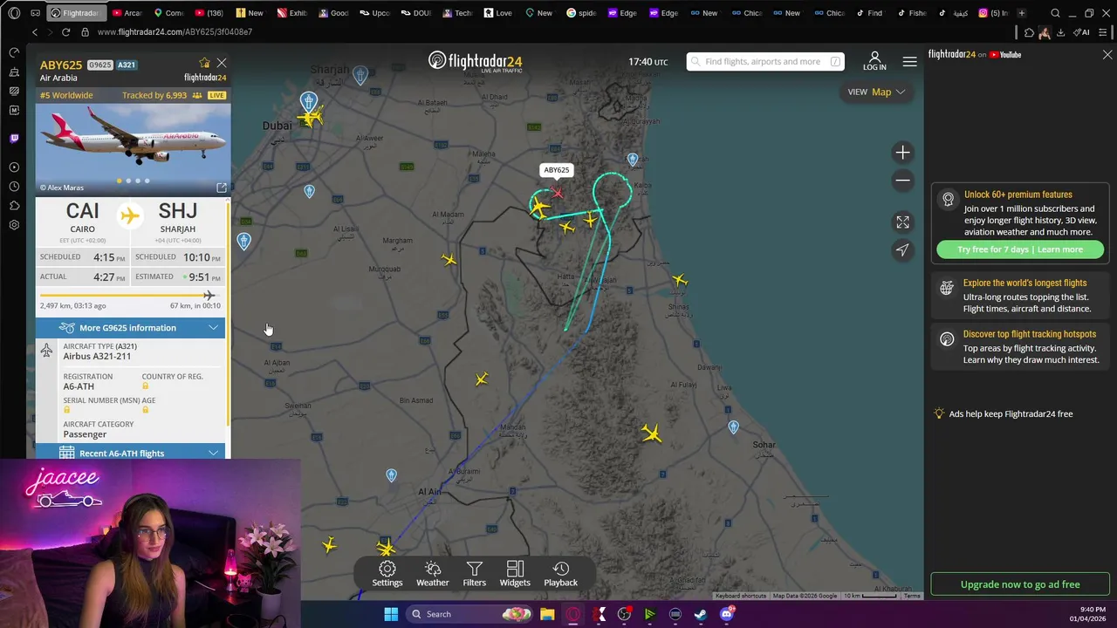Open the Filters funnel tool
The width and height of the screenshot is (1117, 628).
coord(474,574)
